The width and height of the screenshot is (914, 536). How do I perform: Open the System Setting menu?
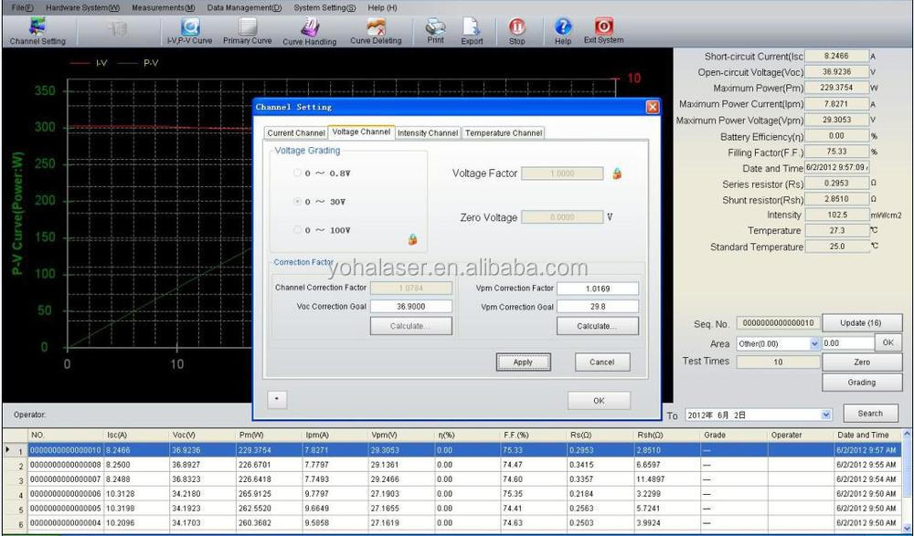324,7
